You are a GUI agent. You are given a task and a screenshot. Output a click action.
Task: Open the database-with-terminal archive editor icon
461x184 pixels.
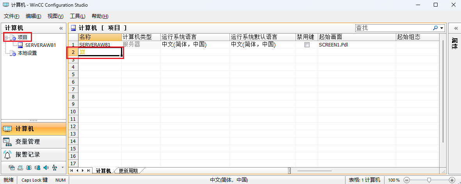[x=11, y=168]
